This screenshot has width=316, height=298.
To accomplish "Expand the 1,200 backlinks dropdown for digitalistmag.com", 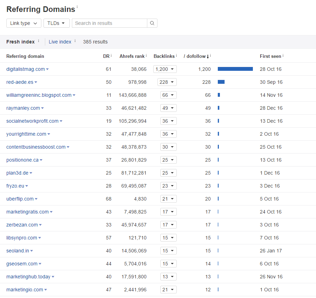I will pyautogui.click(x=165, y=69).
